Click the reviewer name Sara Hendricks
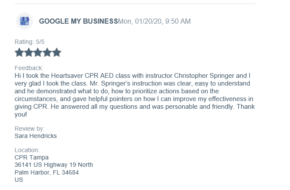Image resolution: width=290 pixels, height=190 pixels. (36, 136)
